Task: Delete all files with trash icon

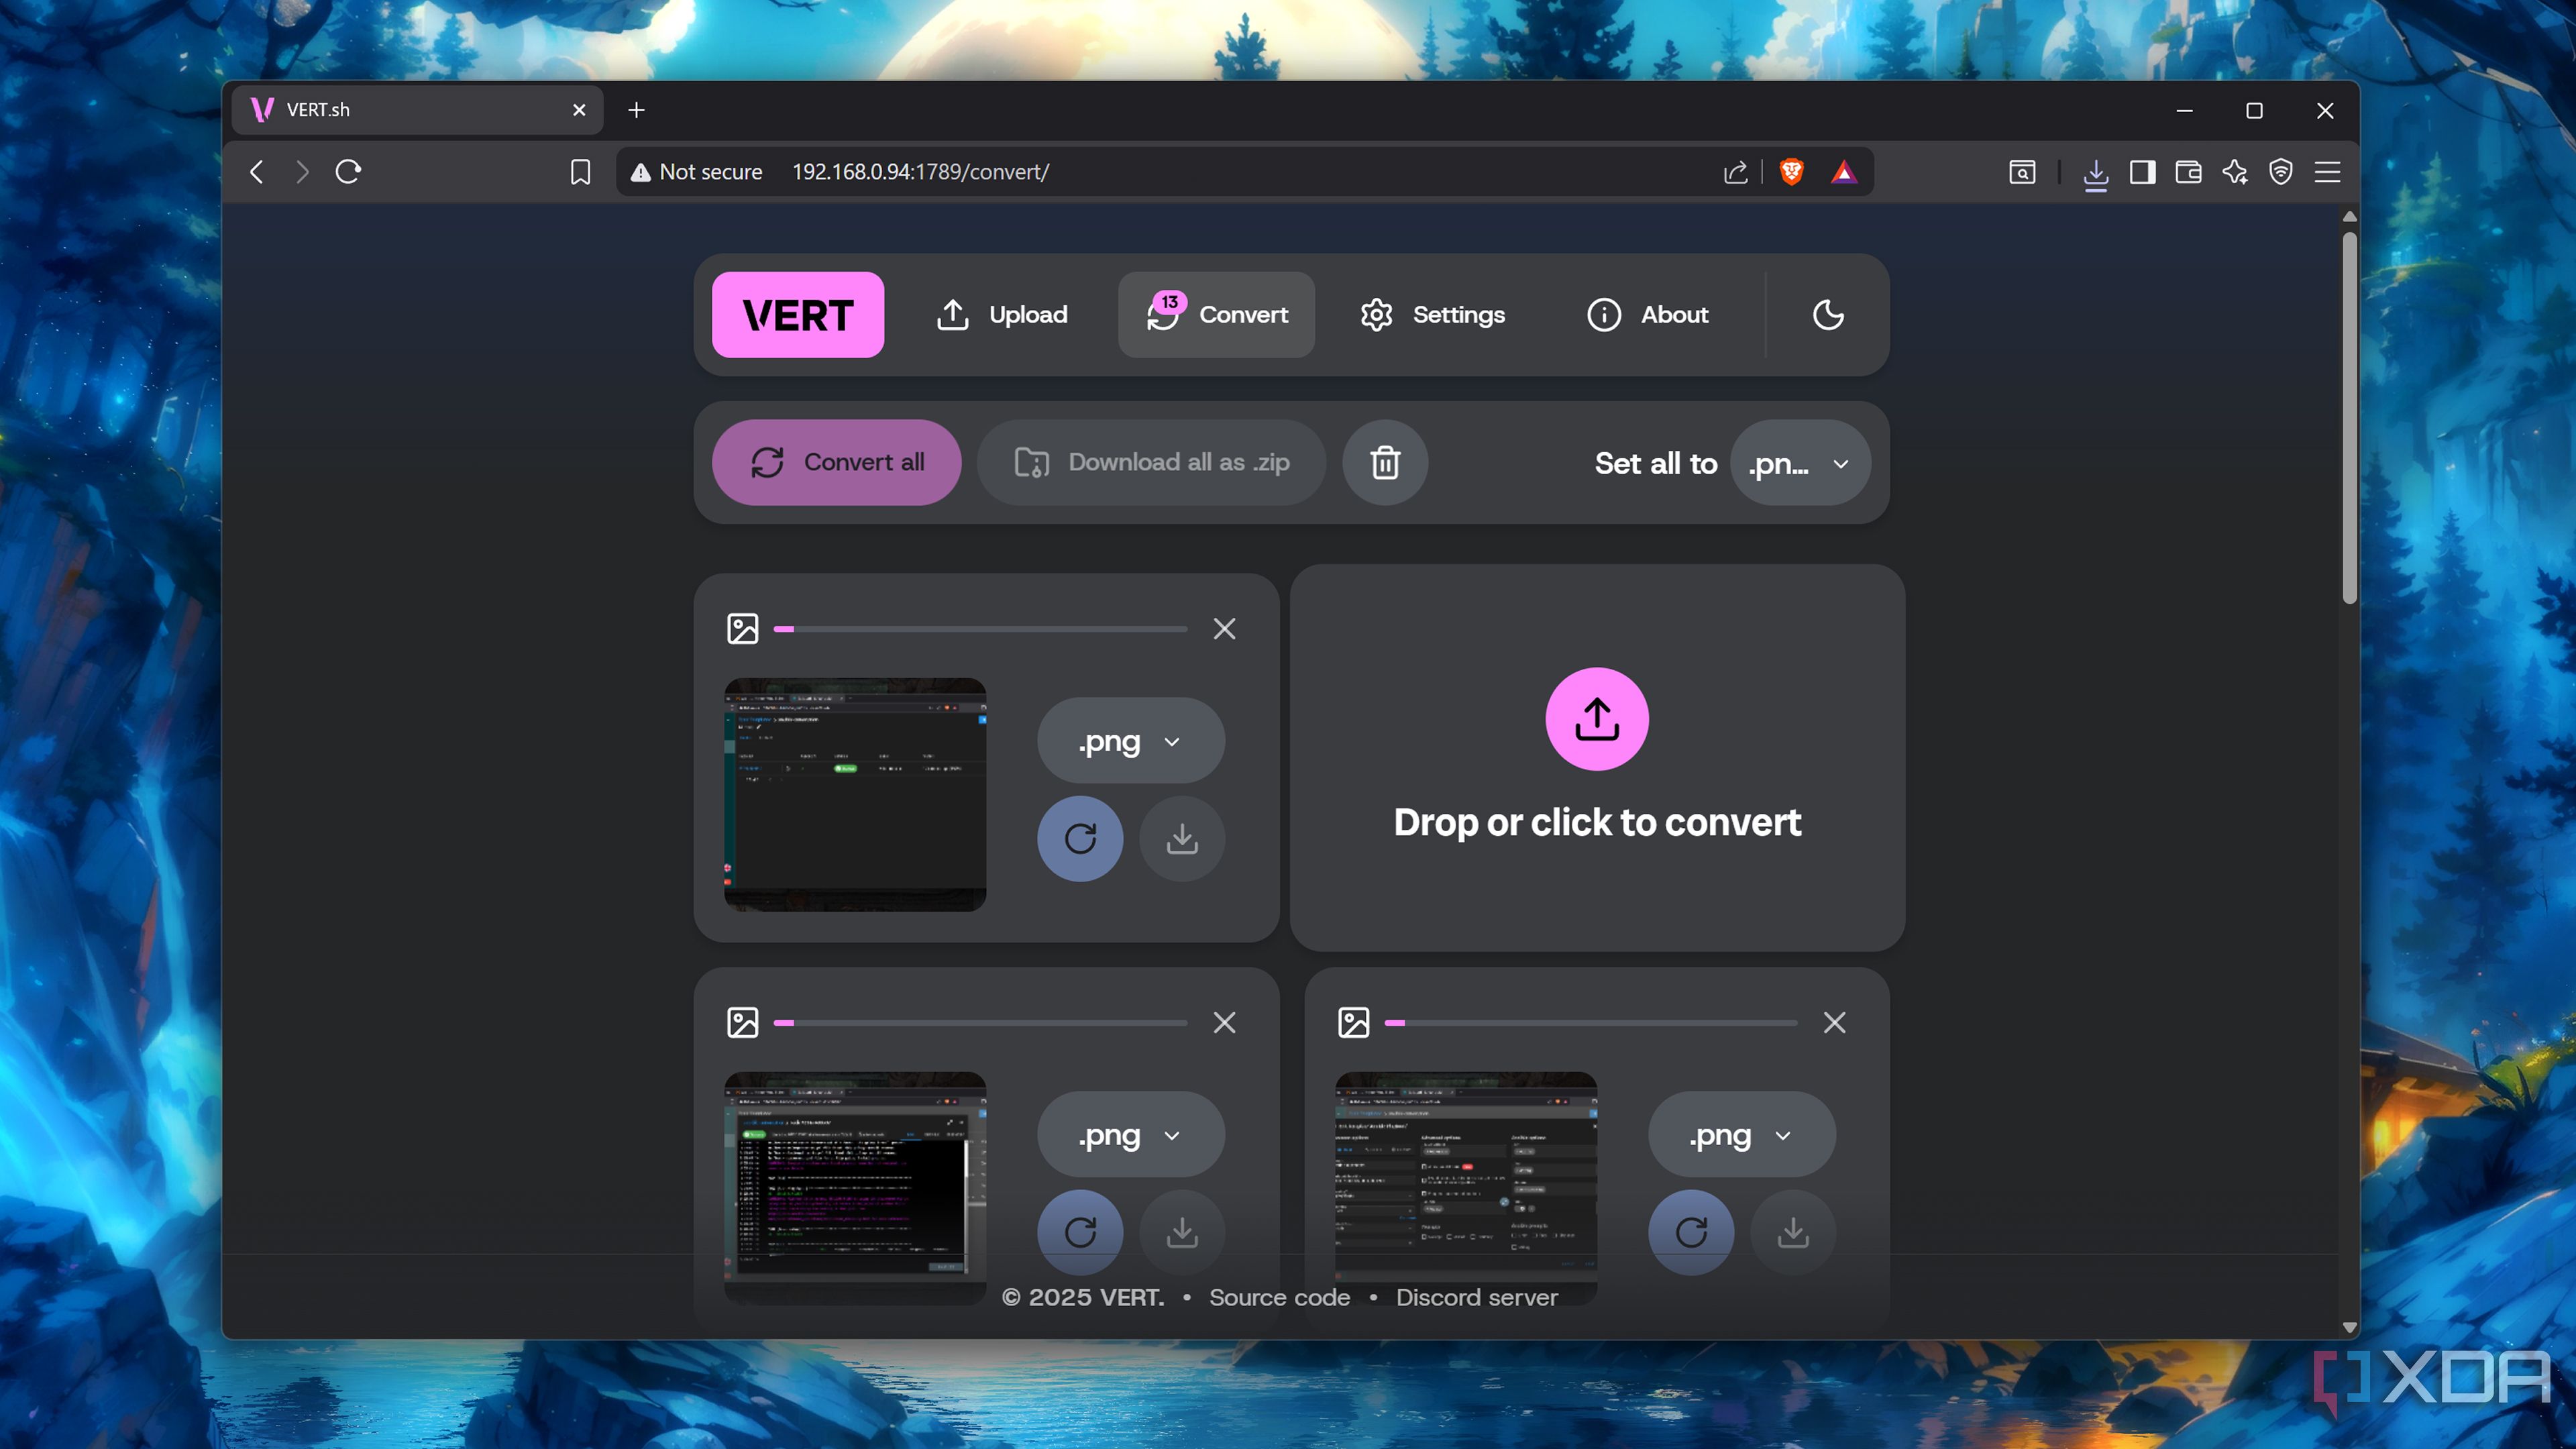Action: pos(1385,462)
